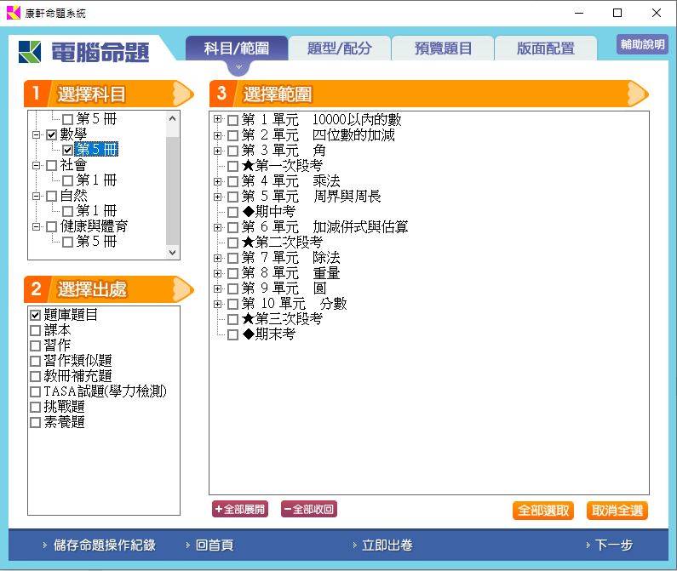The image size is (677, 571).
Task: Tick TASA試題(學力檢測) checkbox
Action: (36, 392)
